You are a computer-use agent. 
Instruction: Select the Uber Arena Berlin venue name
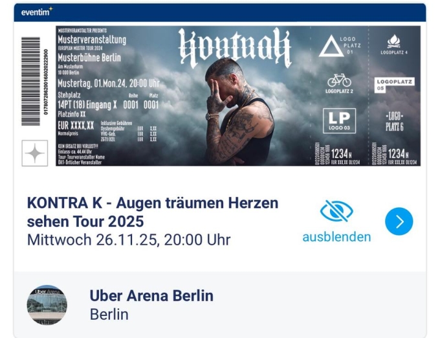151,296
